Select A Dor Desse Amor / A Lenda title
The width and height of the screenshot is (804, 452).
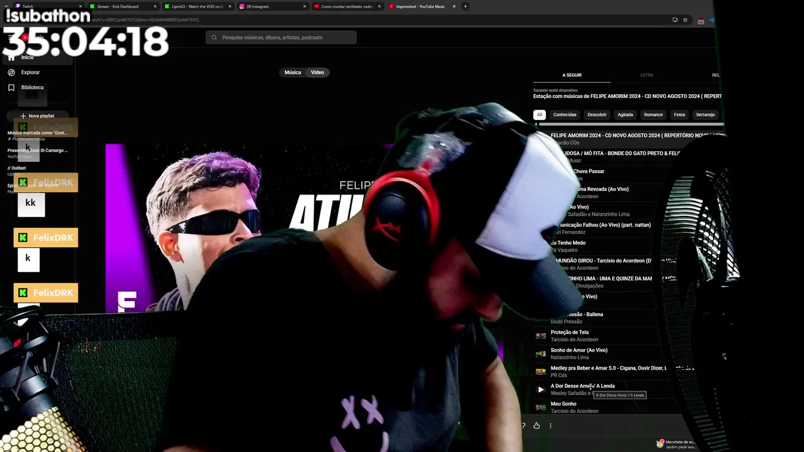(x=582, y=386)
